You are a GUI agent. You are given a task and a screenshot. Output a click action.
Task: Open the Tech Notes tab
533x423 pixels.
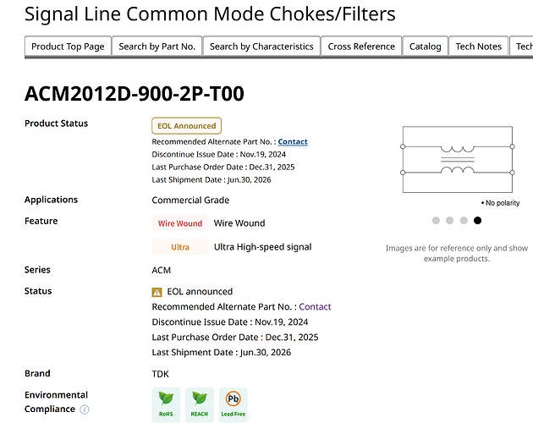[479, 47]
